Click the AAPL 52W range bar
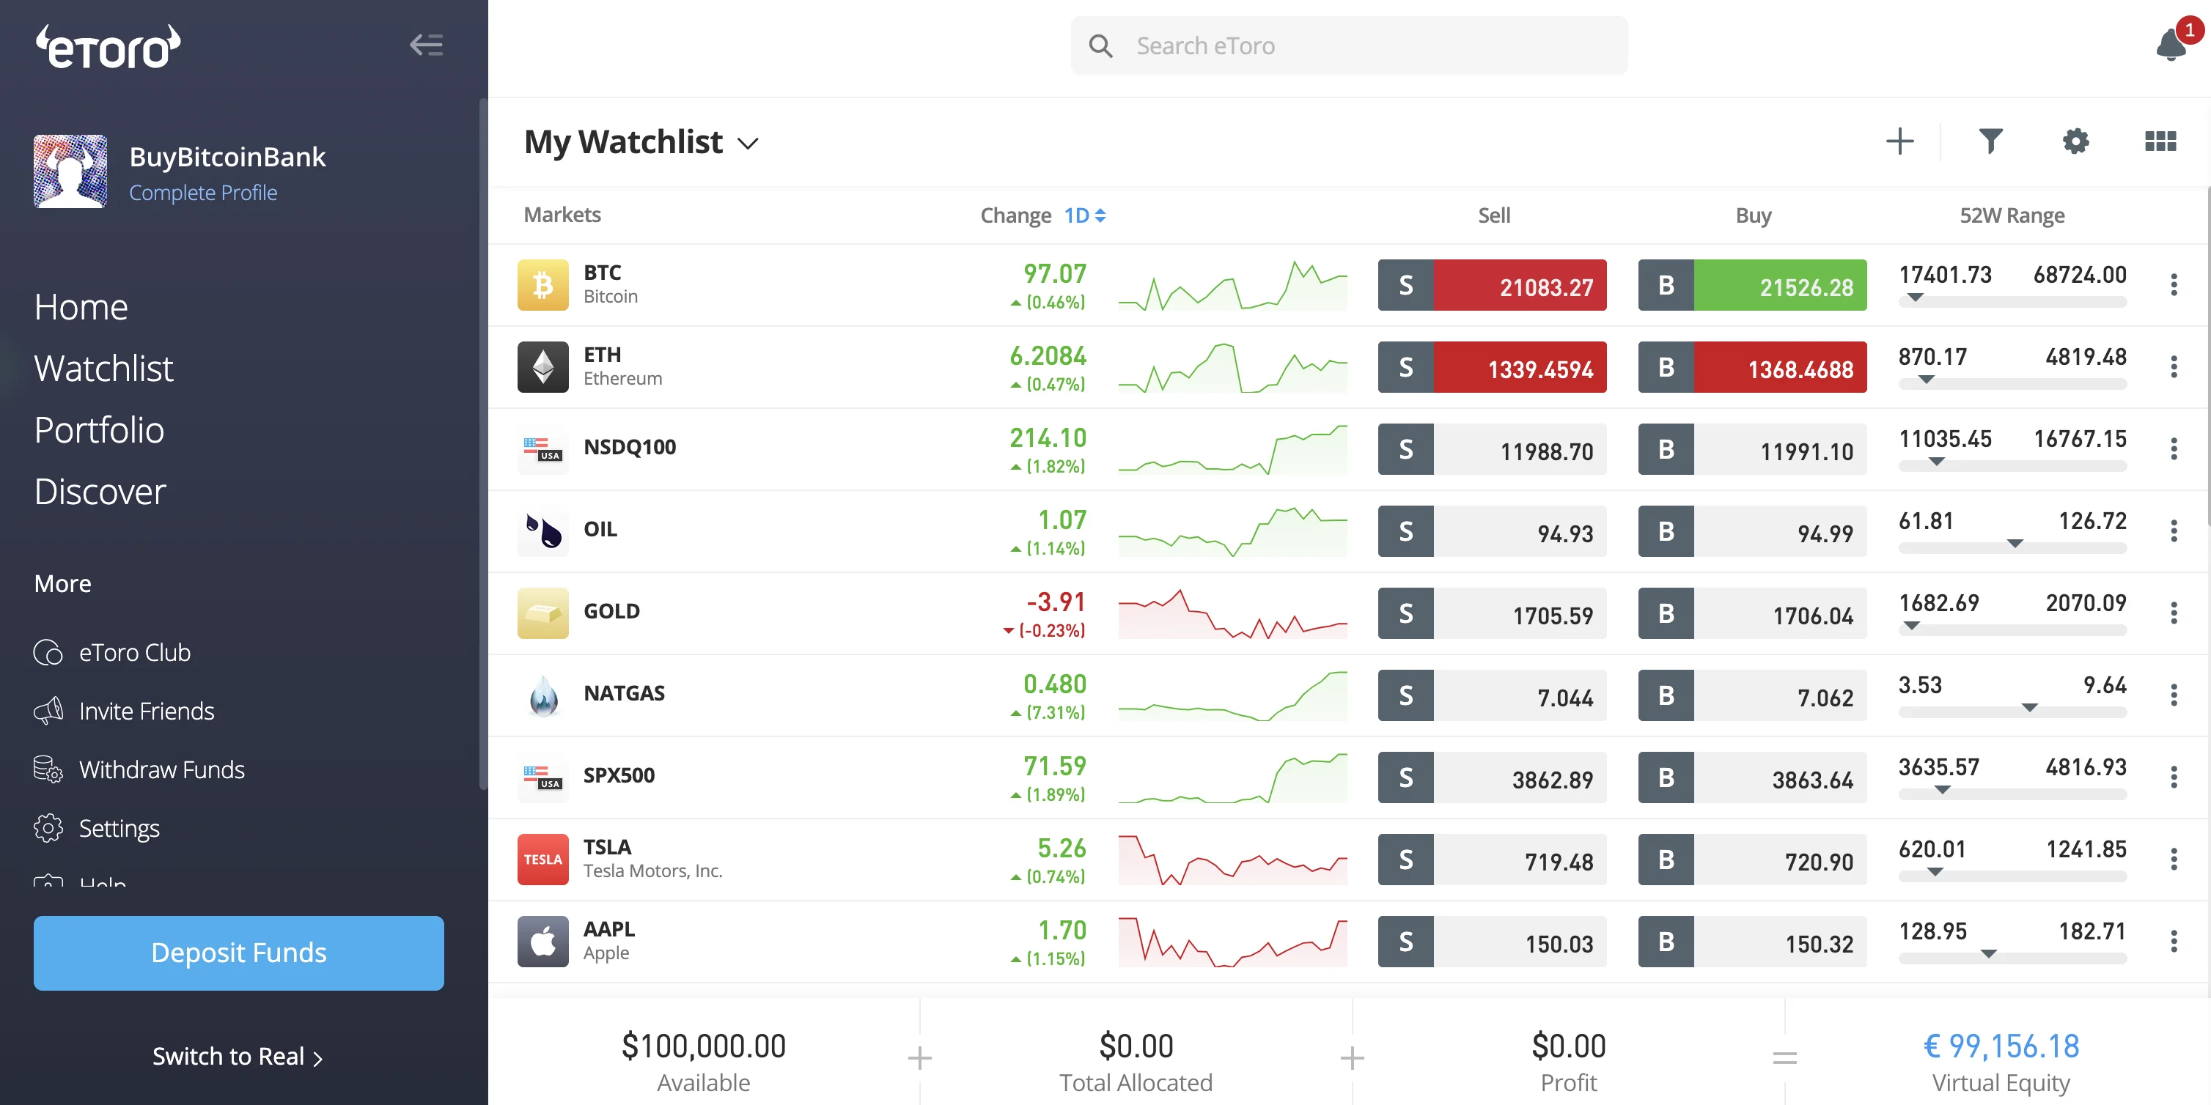The height and width of the screenshot is (1105, 2211). [x=2013, y=958]
